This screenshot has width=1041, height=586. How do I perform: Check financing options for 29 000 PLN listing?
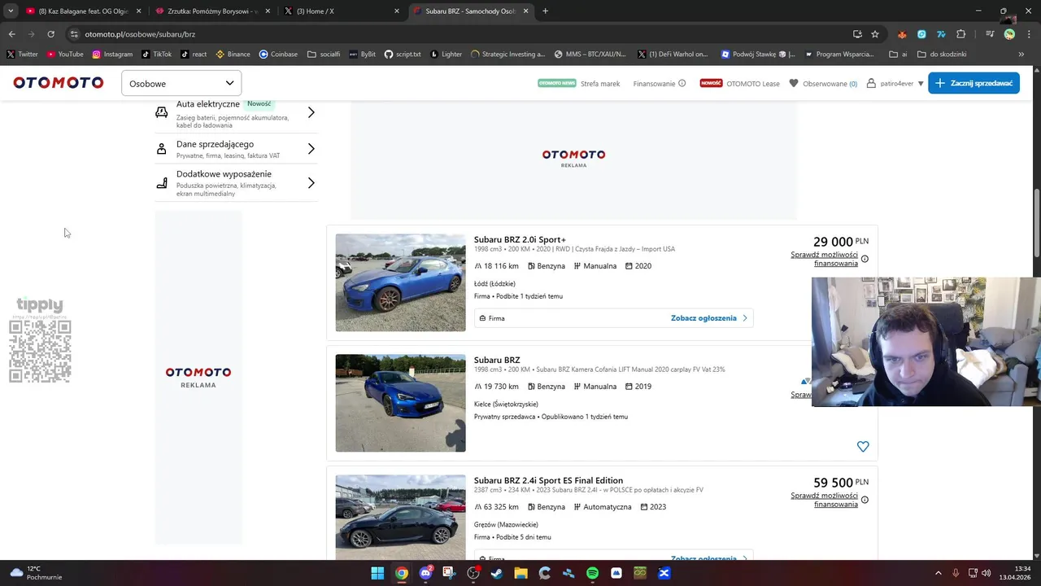click(824, 259)
